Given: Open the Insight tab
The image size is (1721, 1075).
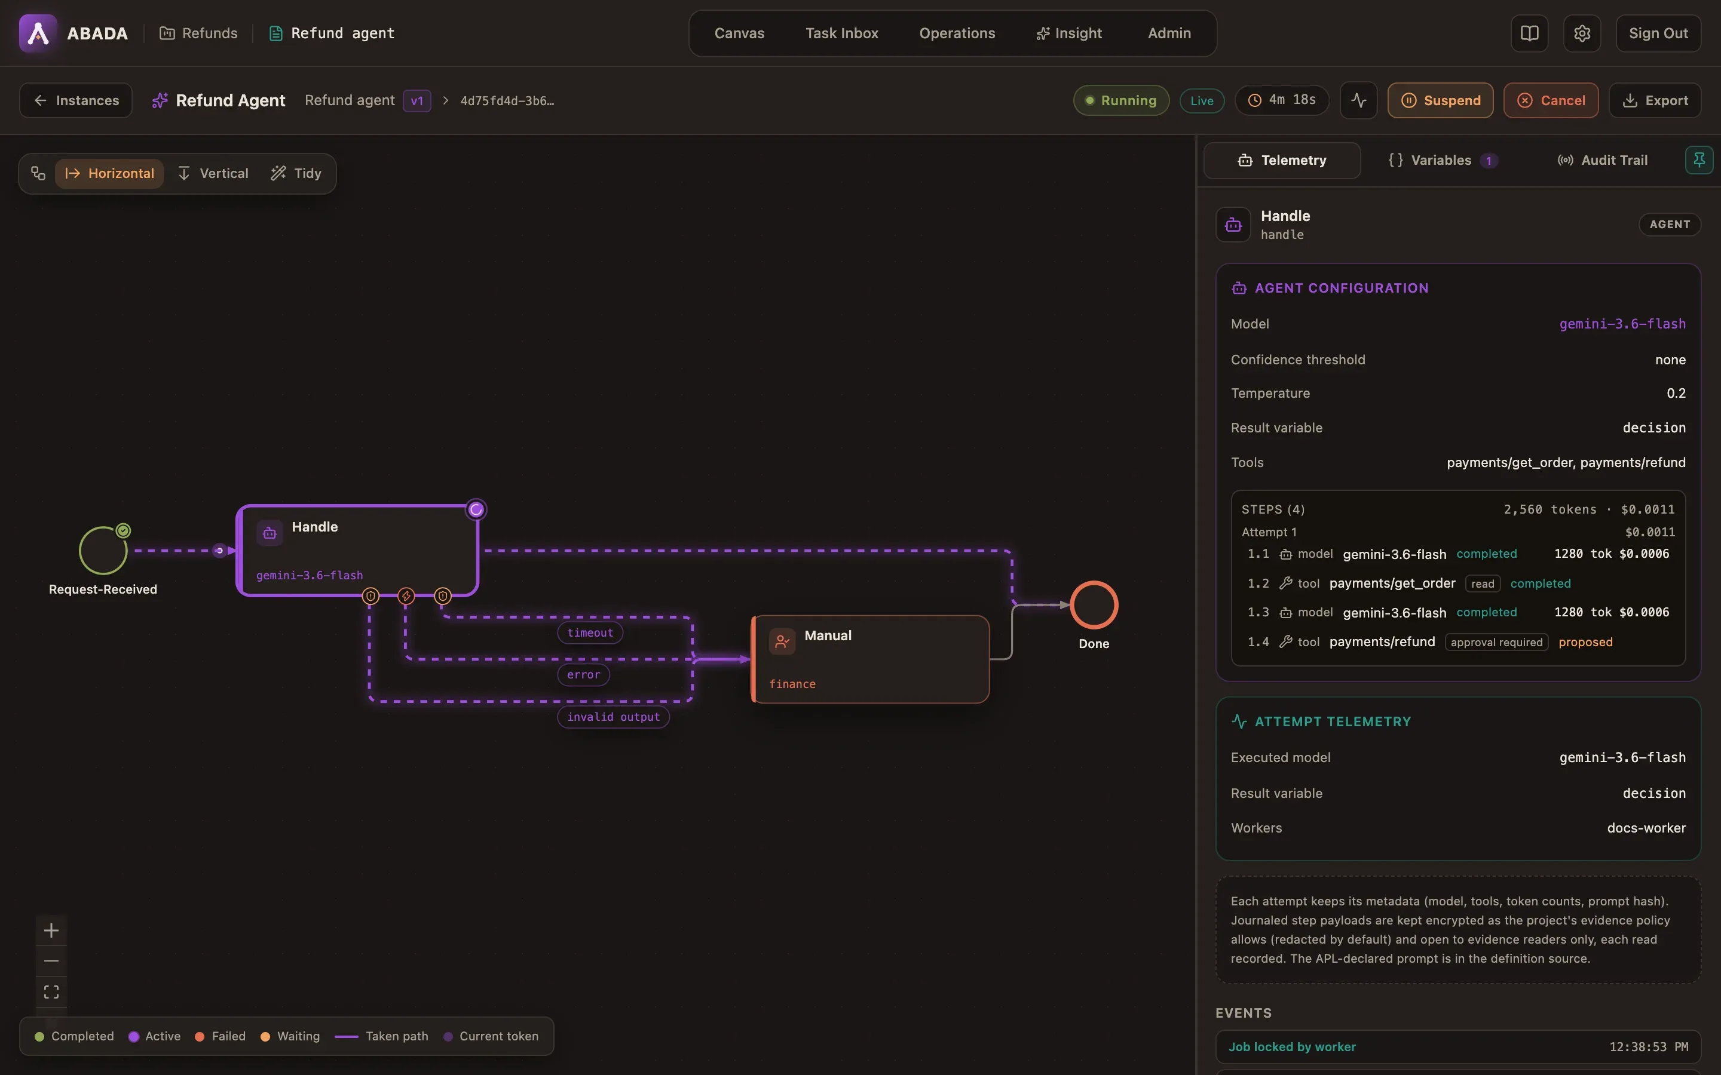Looking at the screenshot, I should click(x=1069, y=33).
